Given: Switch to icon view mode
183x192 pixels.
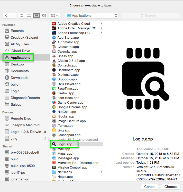Looking at the screenshot, I should point(22,15).
